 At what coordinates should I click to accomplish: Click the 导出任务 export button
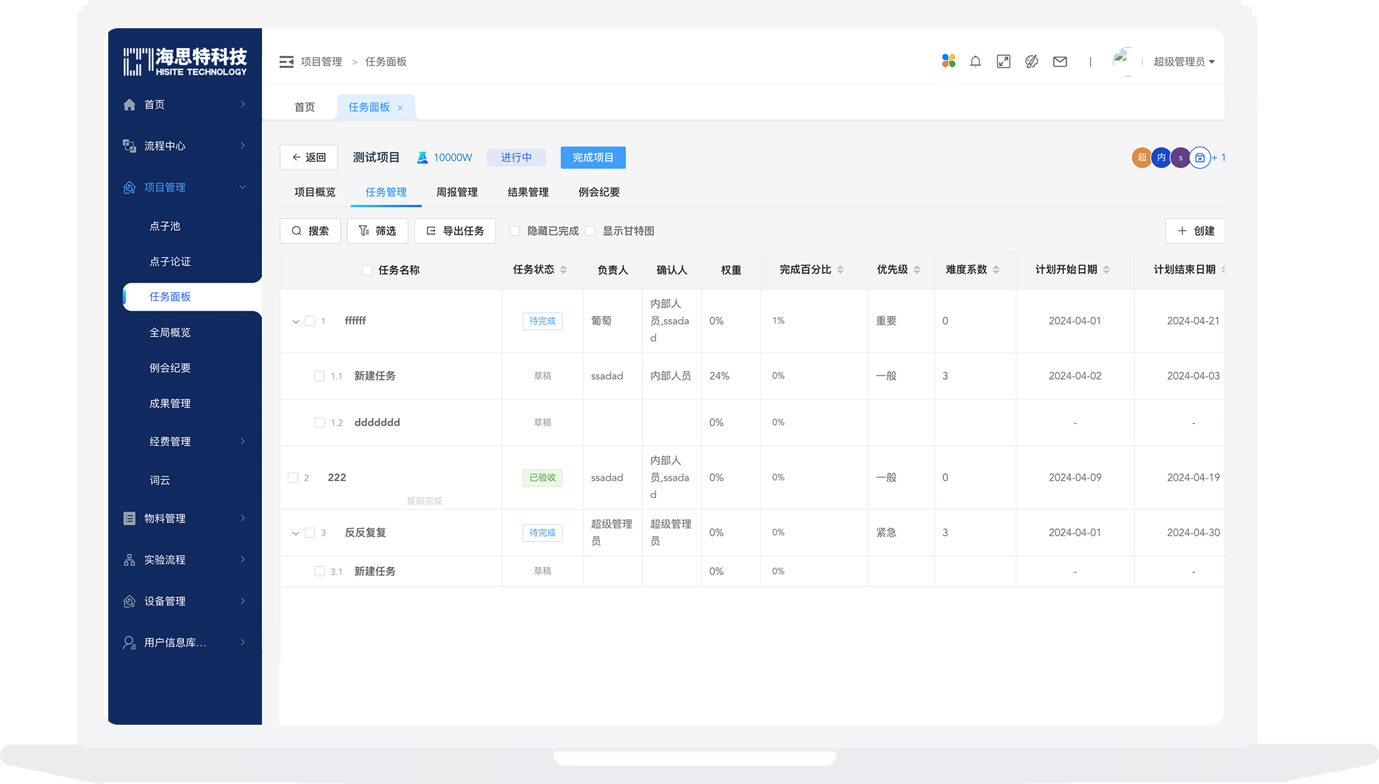455,231
